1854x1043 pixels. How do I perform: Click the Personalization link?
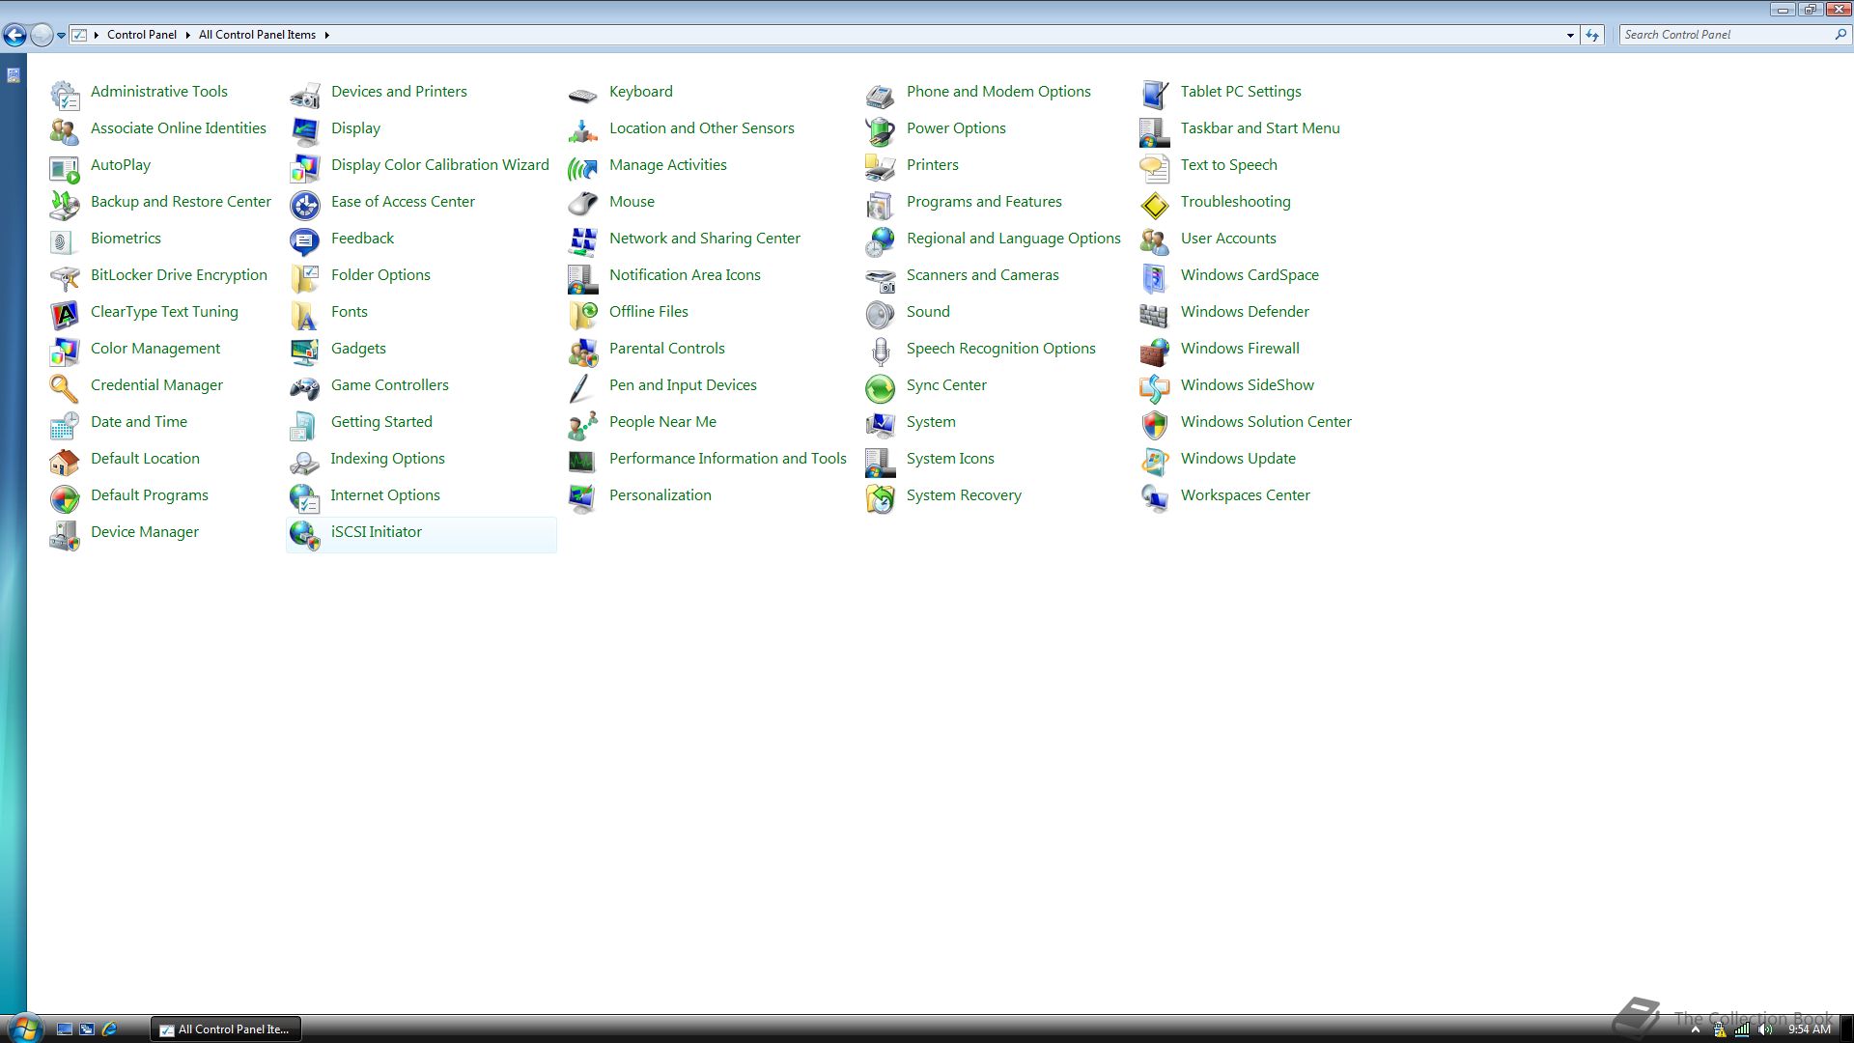(660, 495)
